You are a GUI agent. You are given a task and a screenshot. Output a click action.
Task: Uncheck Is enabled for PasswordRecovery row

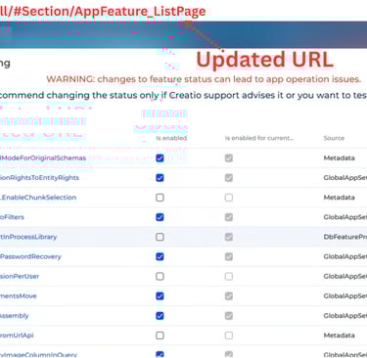coord(160,256)
